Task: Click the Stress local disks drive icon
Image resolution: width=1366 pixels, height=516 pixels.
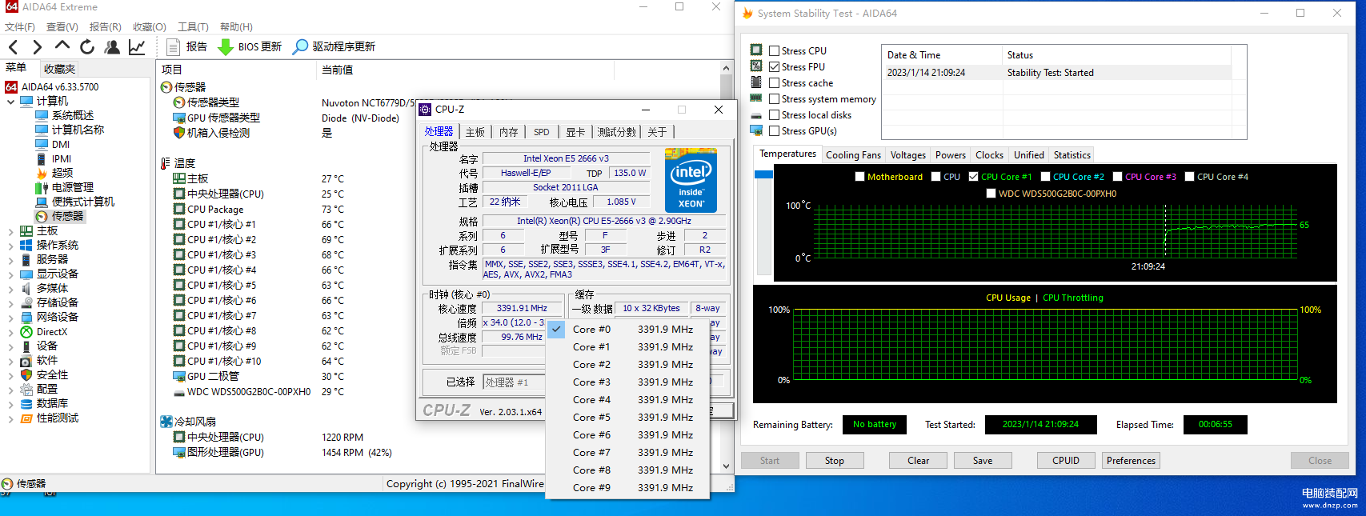Action: pos(756,115)
